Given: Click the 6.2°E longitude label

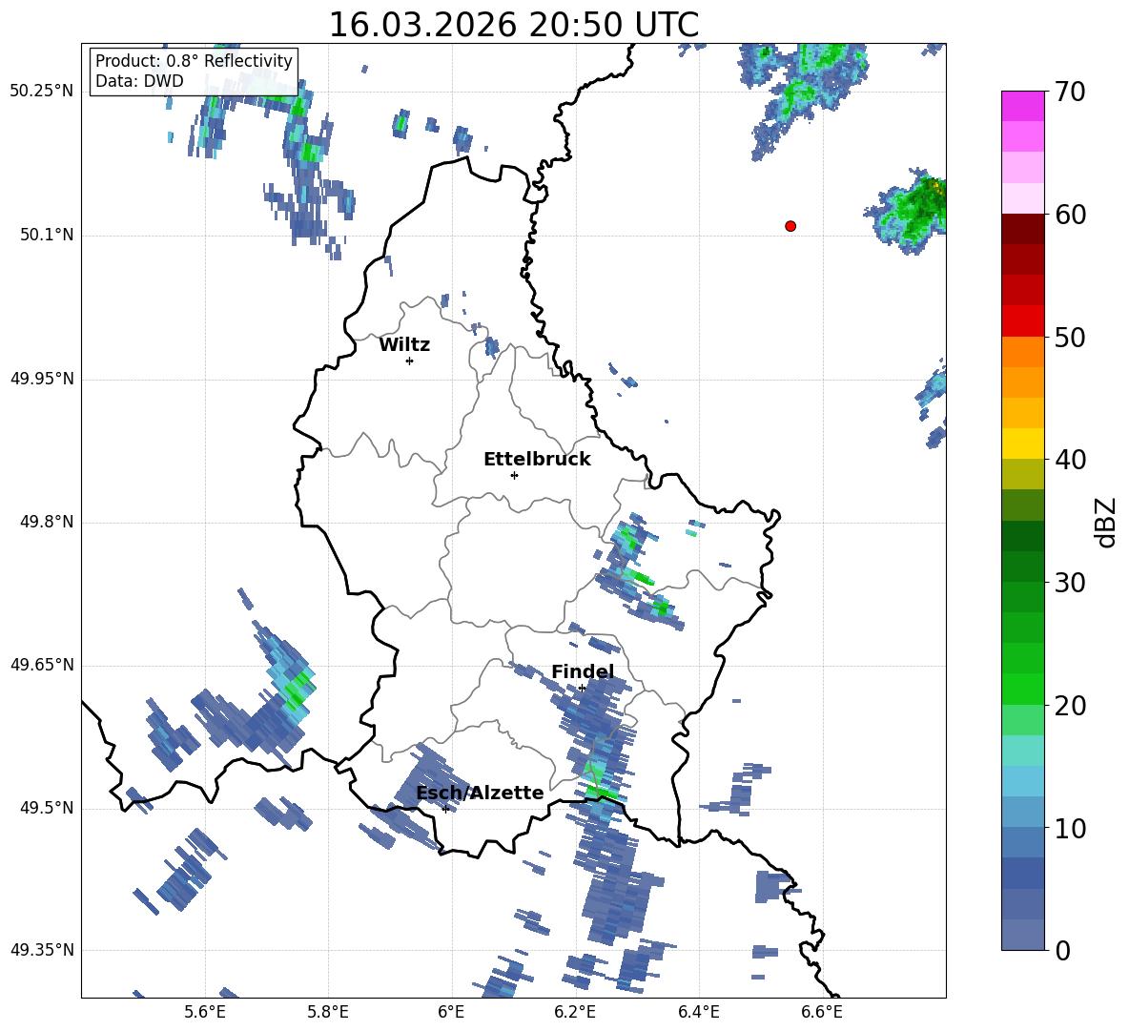Looking at the screenshot, I should pyautogui.click(x=575, y=1012).
